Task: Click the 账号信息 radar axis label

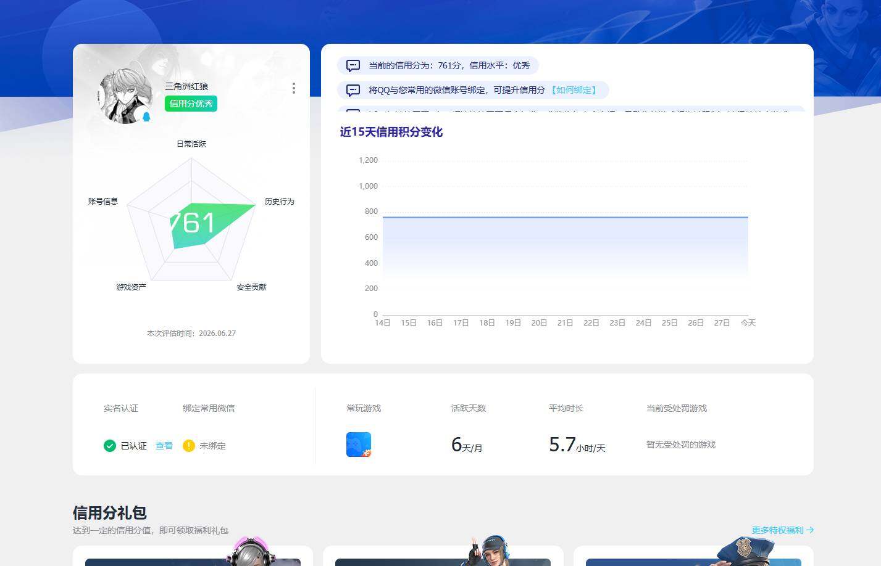Action: 103,202
